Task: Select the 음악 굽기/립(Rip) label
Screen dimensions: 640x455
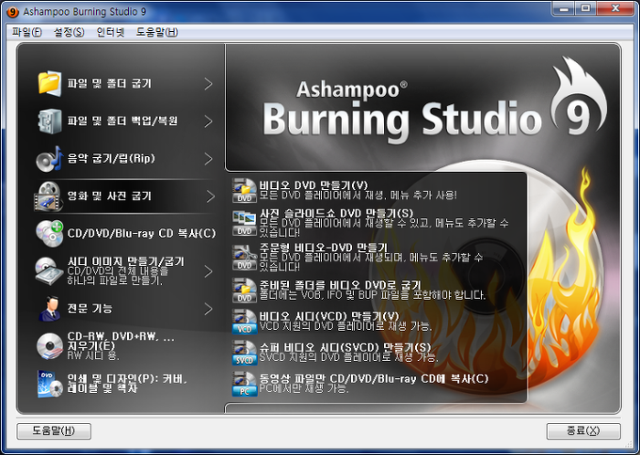Action: [x=111, y=159]
